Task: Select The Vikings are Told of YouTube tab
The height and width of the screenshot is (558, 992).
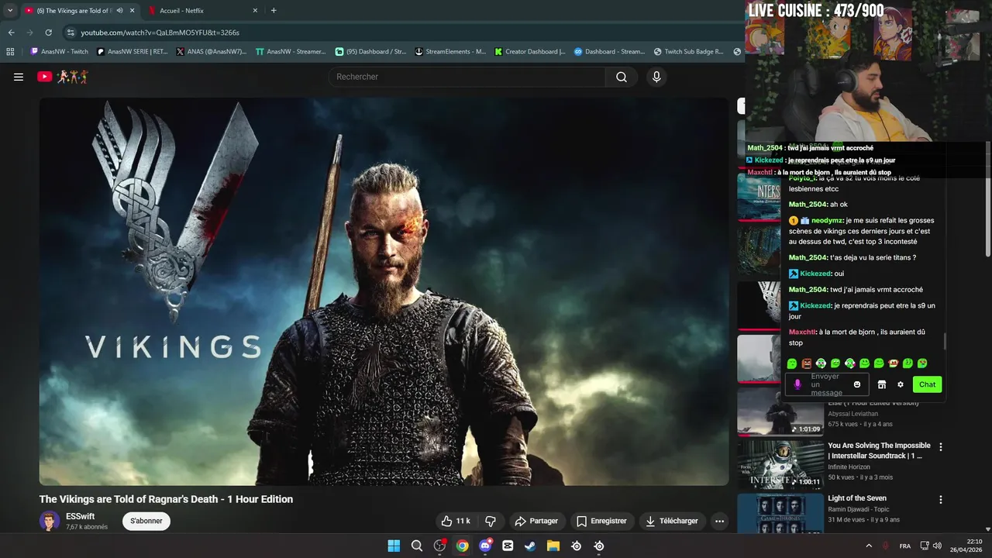Action: [x=74, y=11]
